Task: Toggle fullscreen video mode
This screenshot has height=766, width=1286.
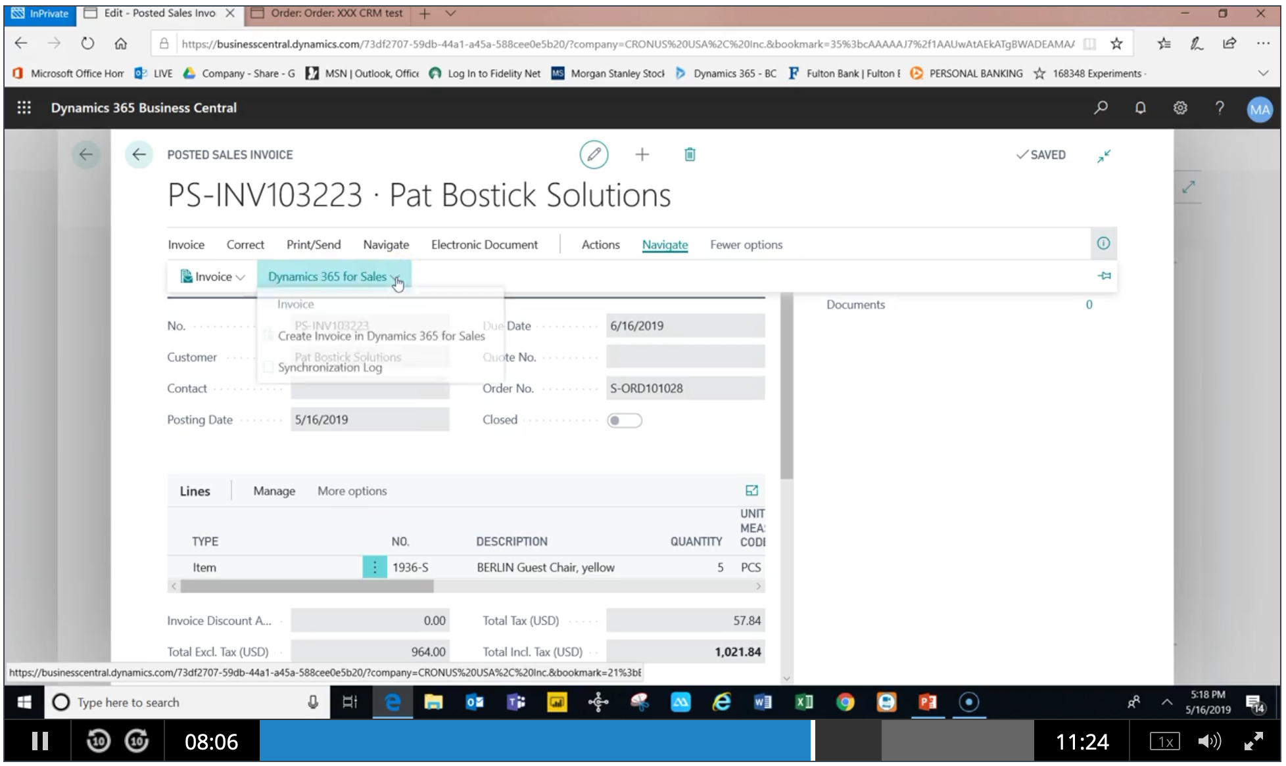Action: pos(1254,742)
